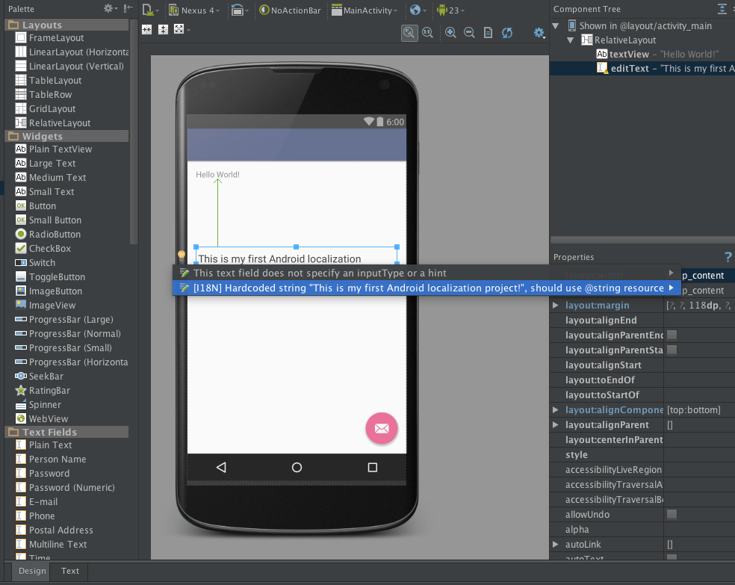Click the zoom in magnifier icon

[450, 32]
